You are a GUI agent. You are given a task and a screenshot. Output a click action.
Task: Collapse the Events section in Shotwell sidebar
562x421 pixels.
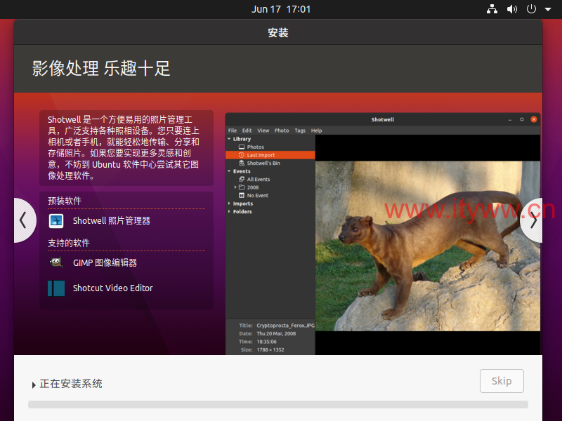pyautogui.click(x=230, y=171)
